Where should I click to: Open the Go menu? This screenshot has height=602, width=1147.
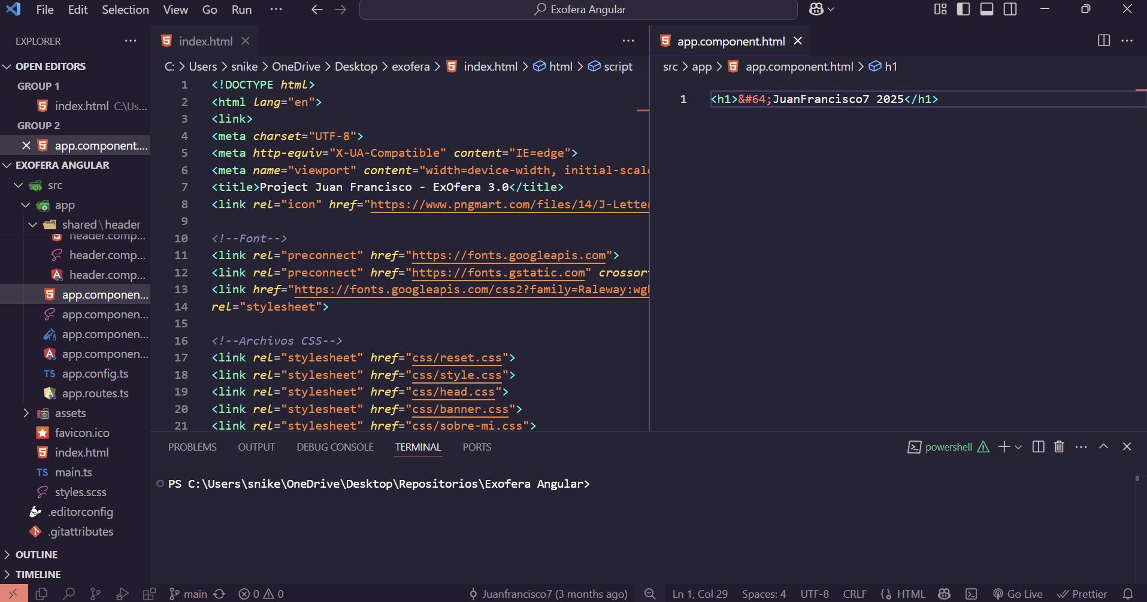point(210,10)
